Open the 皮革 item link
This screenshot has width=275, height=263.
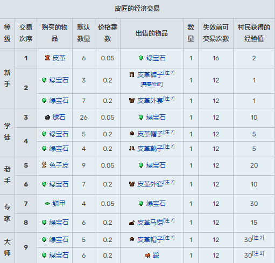[x=59, y=58]
